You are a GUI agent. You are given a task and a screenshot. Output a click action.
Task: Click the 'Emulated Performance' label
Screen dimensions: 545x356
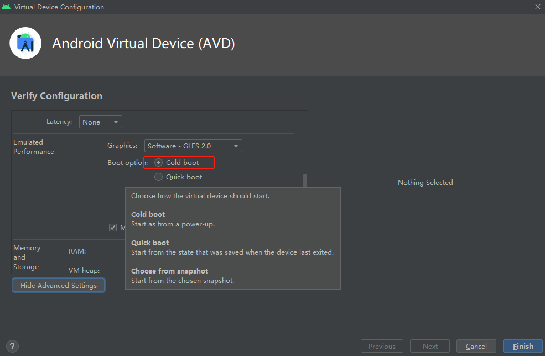(x=34, y=147)
